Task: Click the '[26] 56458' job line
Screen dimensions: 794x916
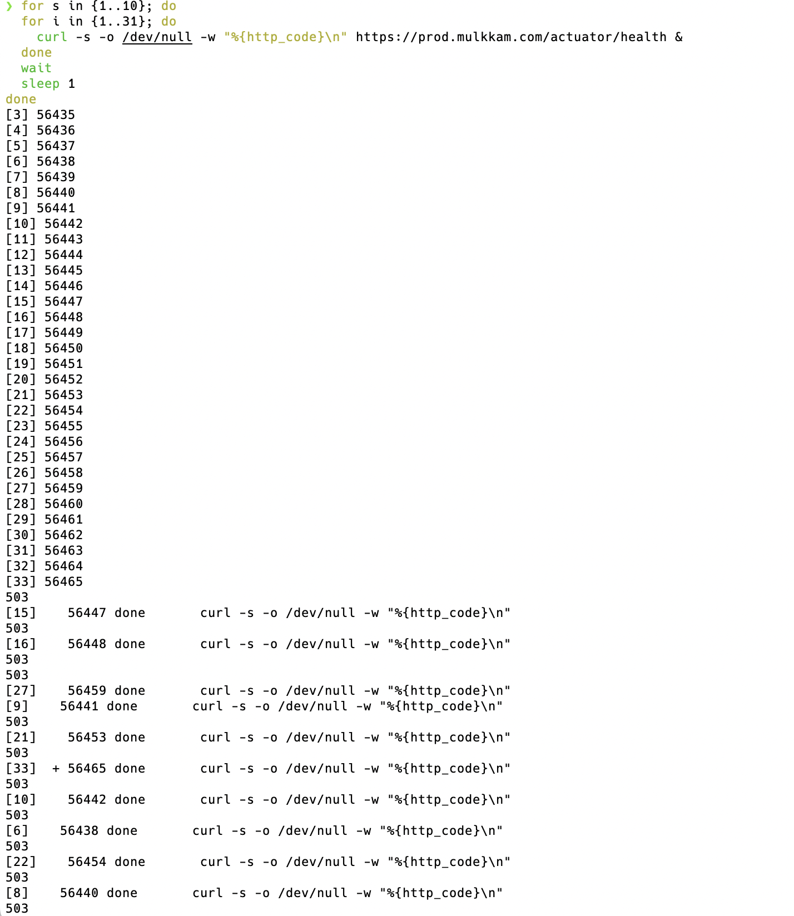Action: [44, 472]
